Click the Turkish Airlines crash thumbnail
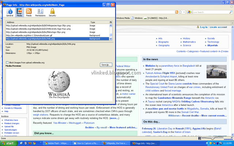This screenshot has height=146, width=234. (x=216, y=72)
